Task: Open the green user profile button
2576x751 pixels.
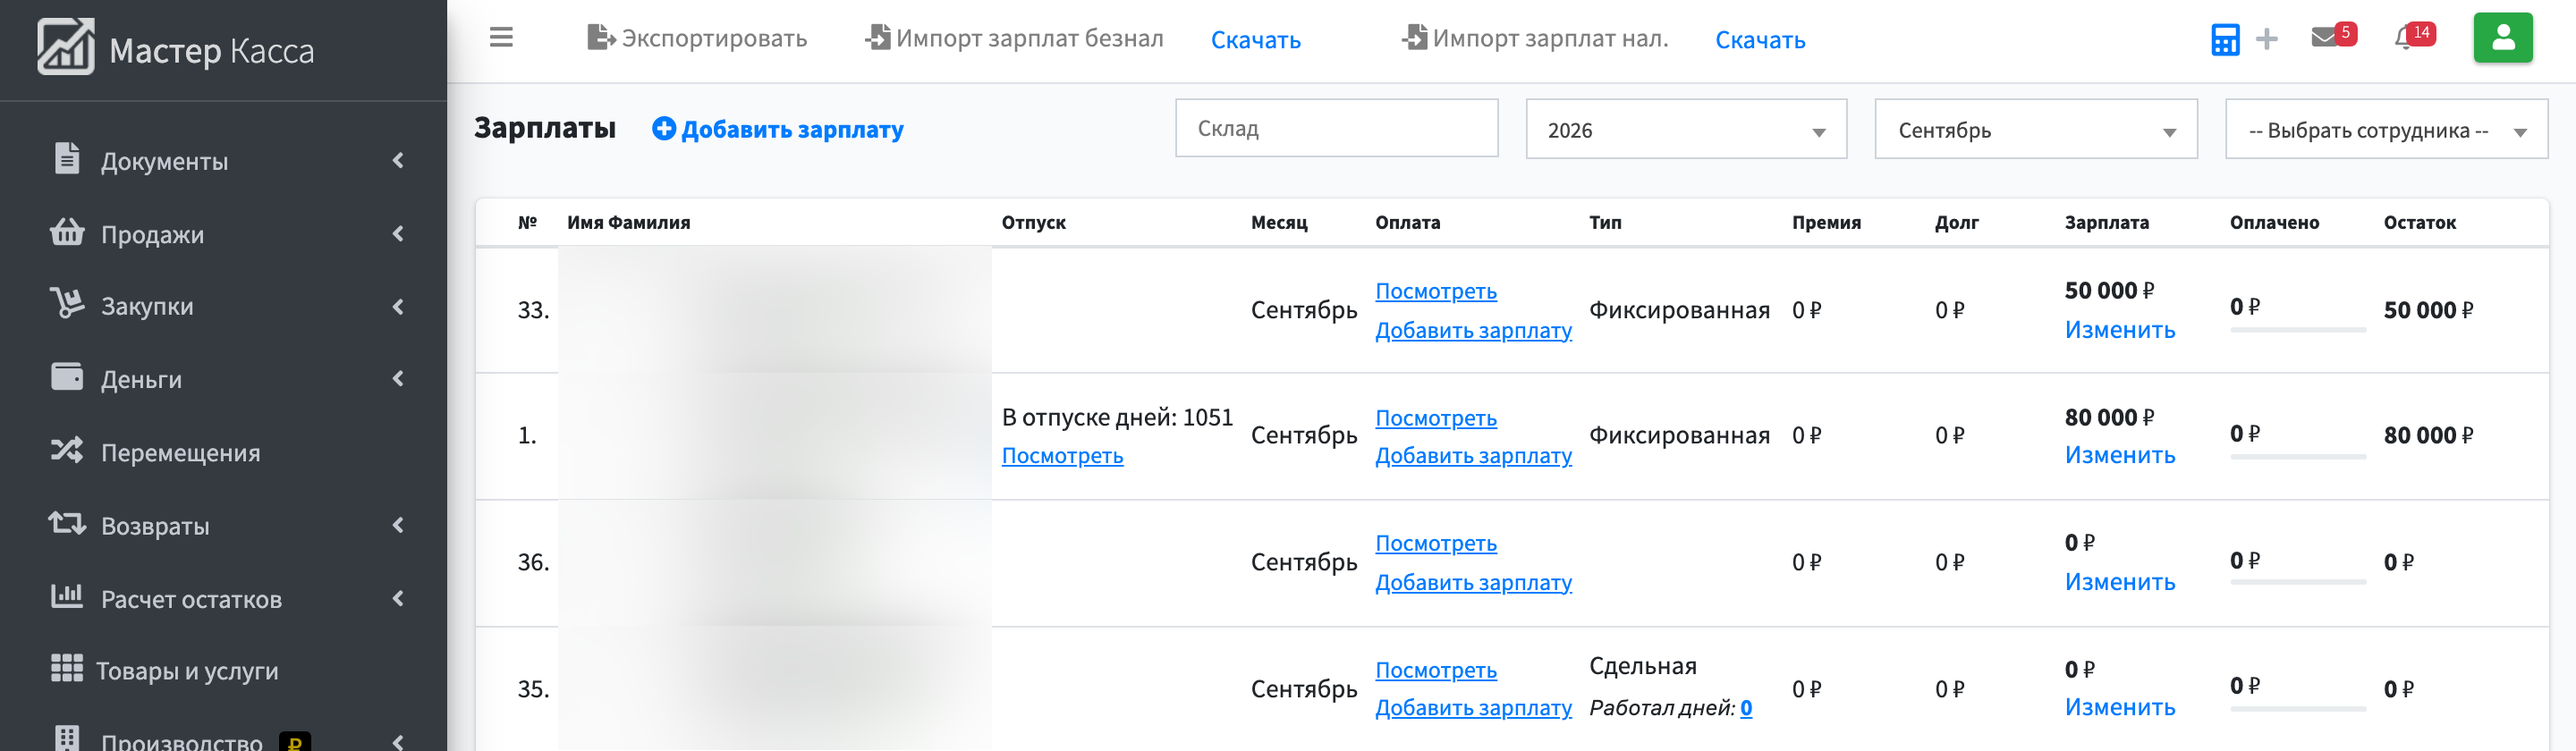Action: click(x=2503, y=38)
